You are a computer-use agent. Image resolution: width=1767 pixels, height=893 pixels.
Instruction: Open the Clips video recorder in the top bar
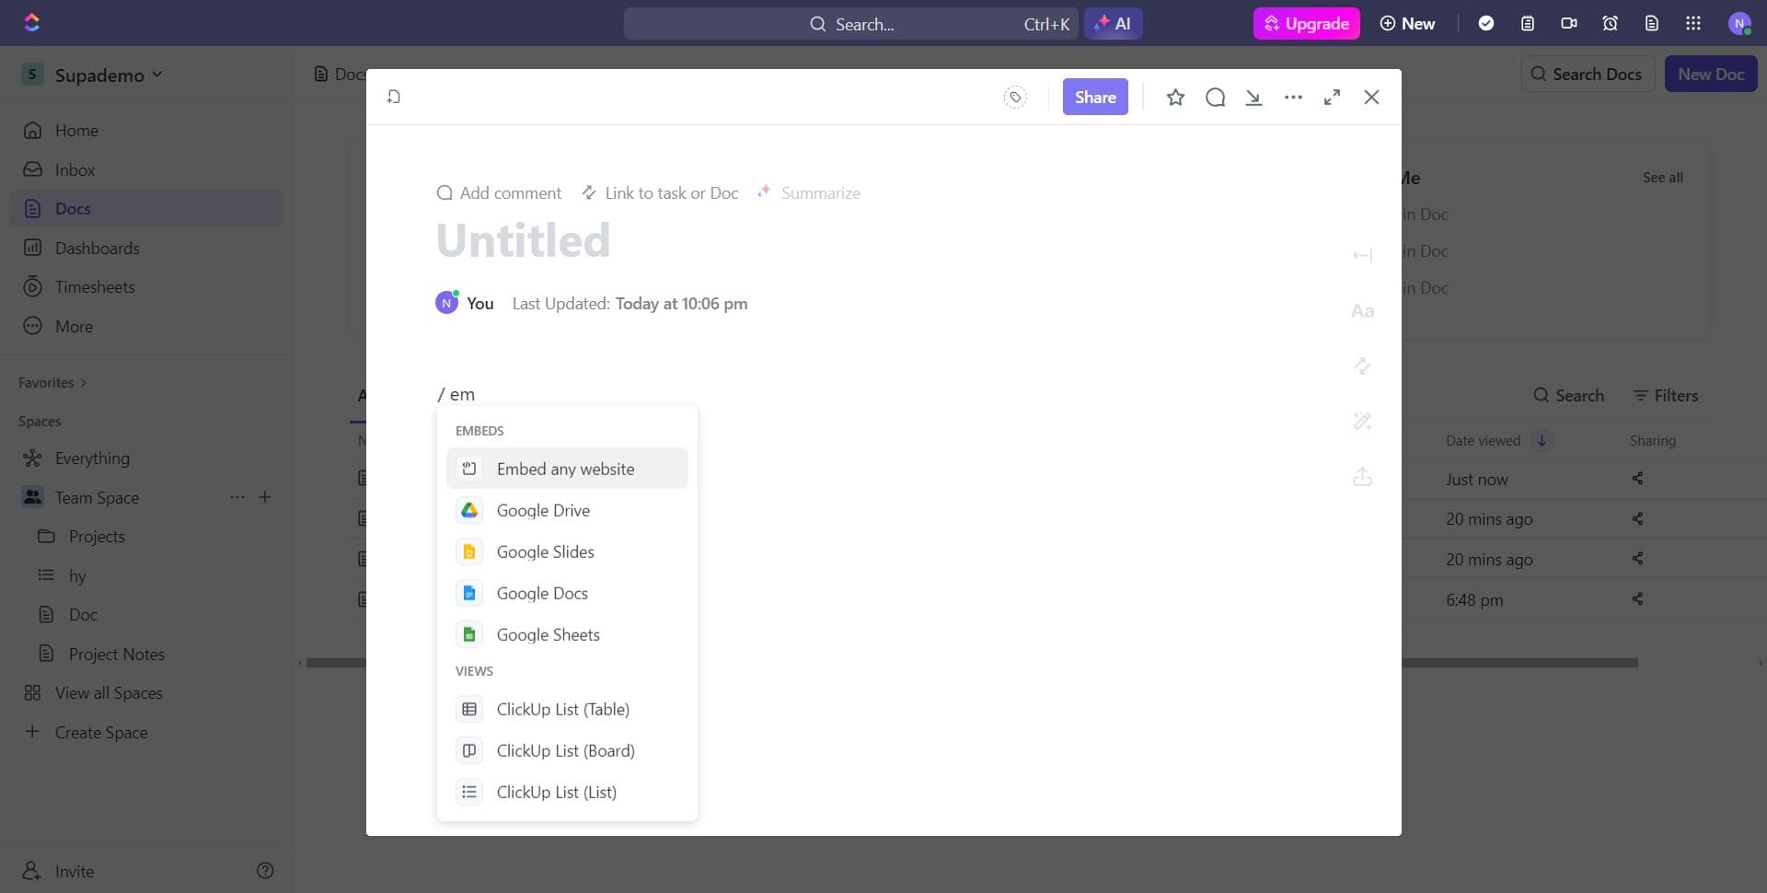[1568, 23]
